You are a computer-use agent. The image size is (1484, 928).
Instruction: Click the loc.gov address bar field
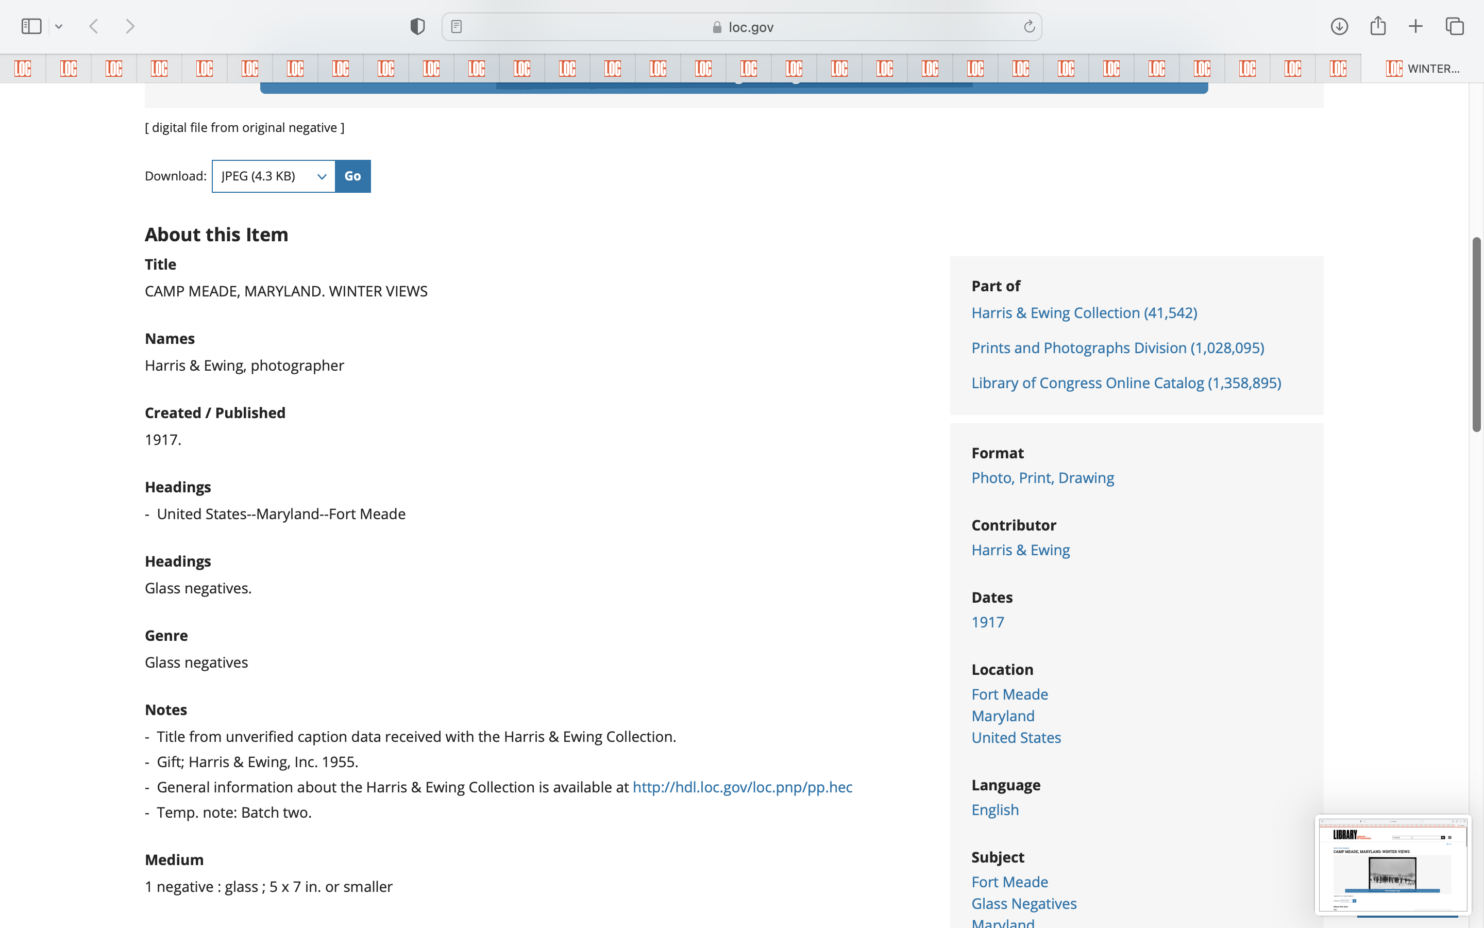click(x=742, y=26)
